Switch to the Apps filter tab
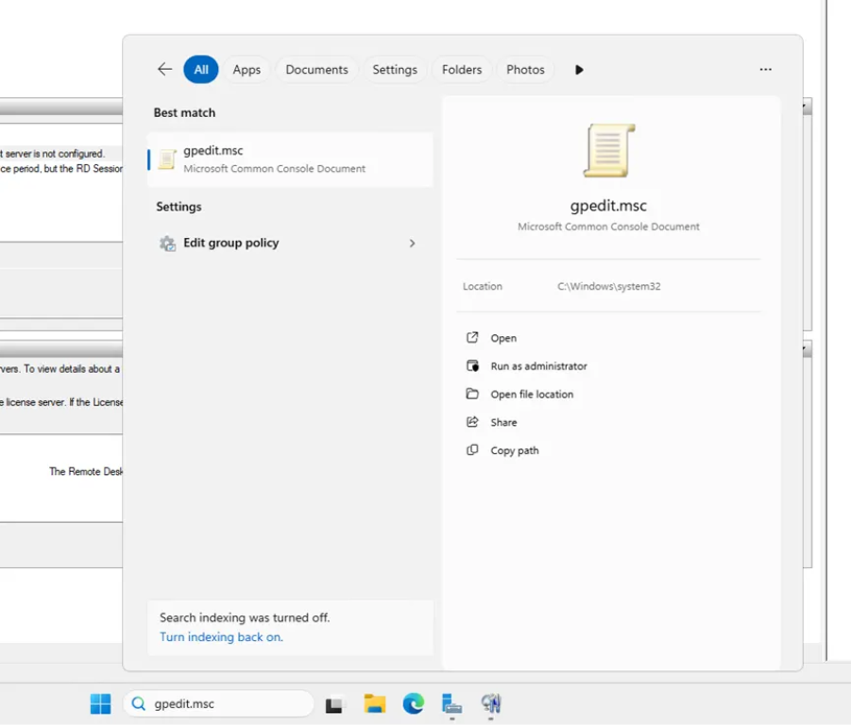This screenshot has width=851, height=725. coord(247,70)
